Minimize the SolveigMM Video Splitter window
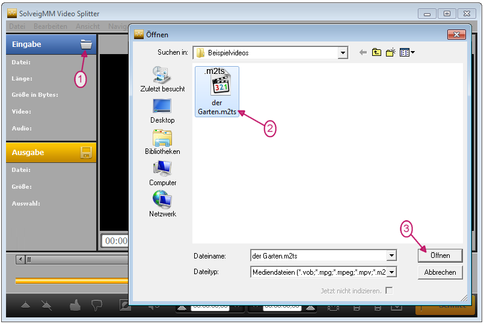Image resolution: width=484 pixels, height=324 pixels. tap(427, 14)
